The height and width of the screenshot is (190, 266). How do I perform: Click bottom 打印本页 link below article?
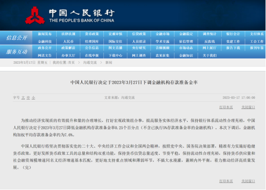[x=226, y=181]
